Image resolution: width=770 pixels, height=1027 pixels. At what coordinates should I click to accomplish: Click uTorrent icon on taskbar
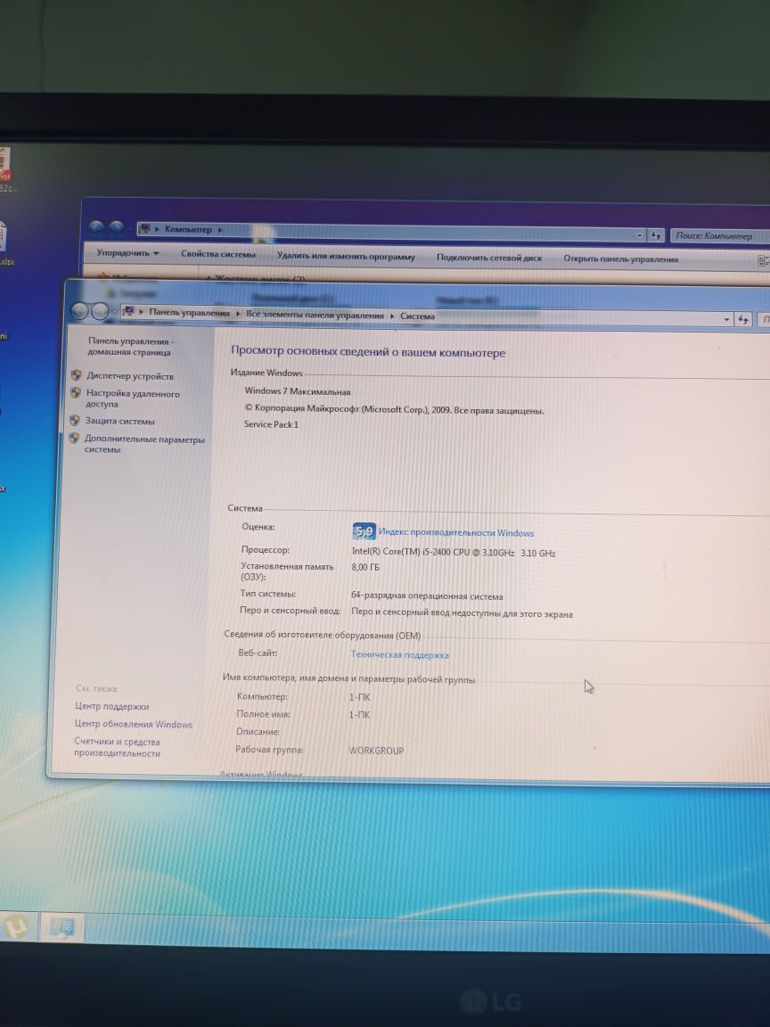click(x=18, y=927)
